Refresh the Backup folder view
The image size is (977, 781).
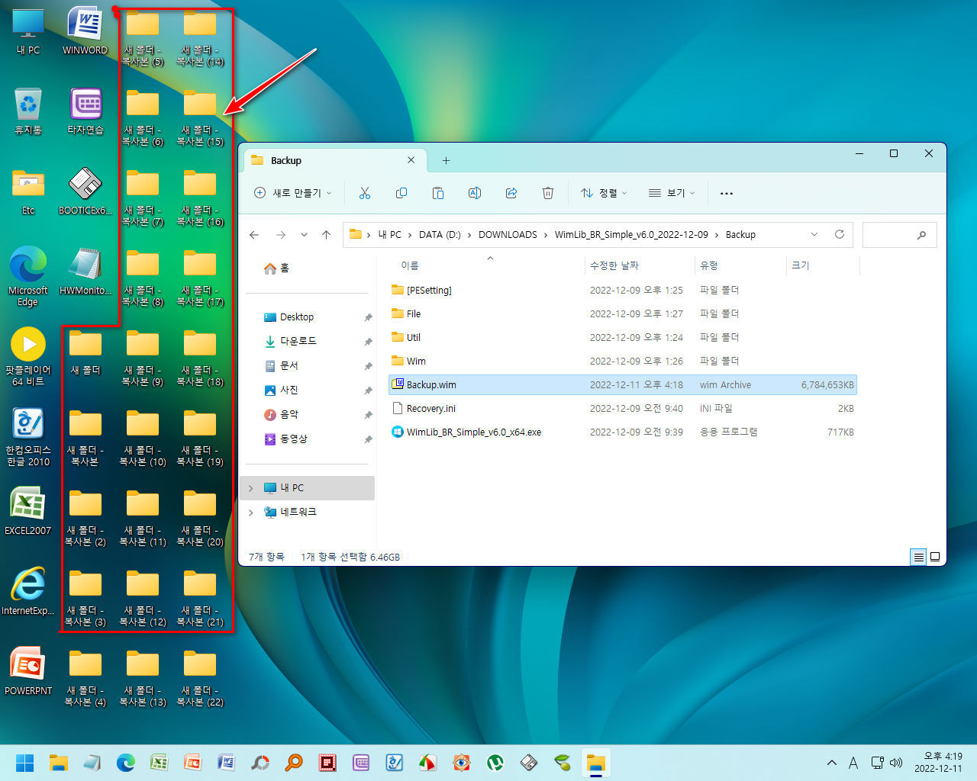point(840,234)
